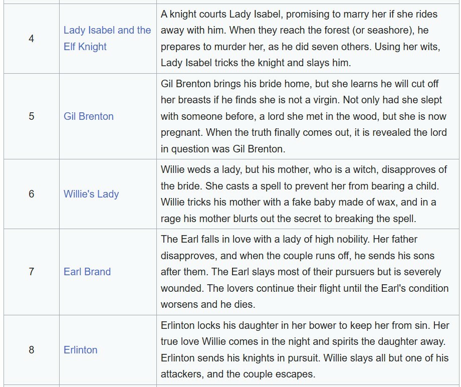Open the Gil Brenton ballad link
461x387 pixels.
click(x=89, y=116)
